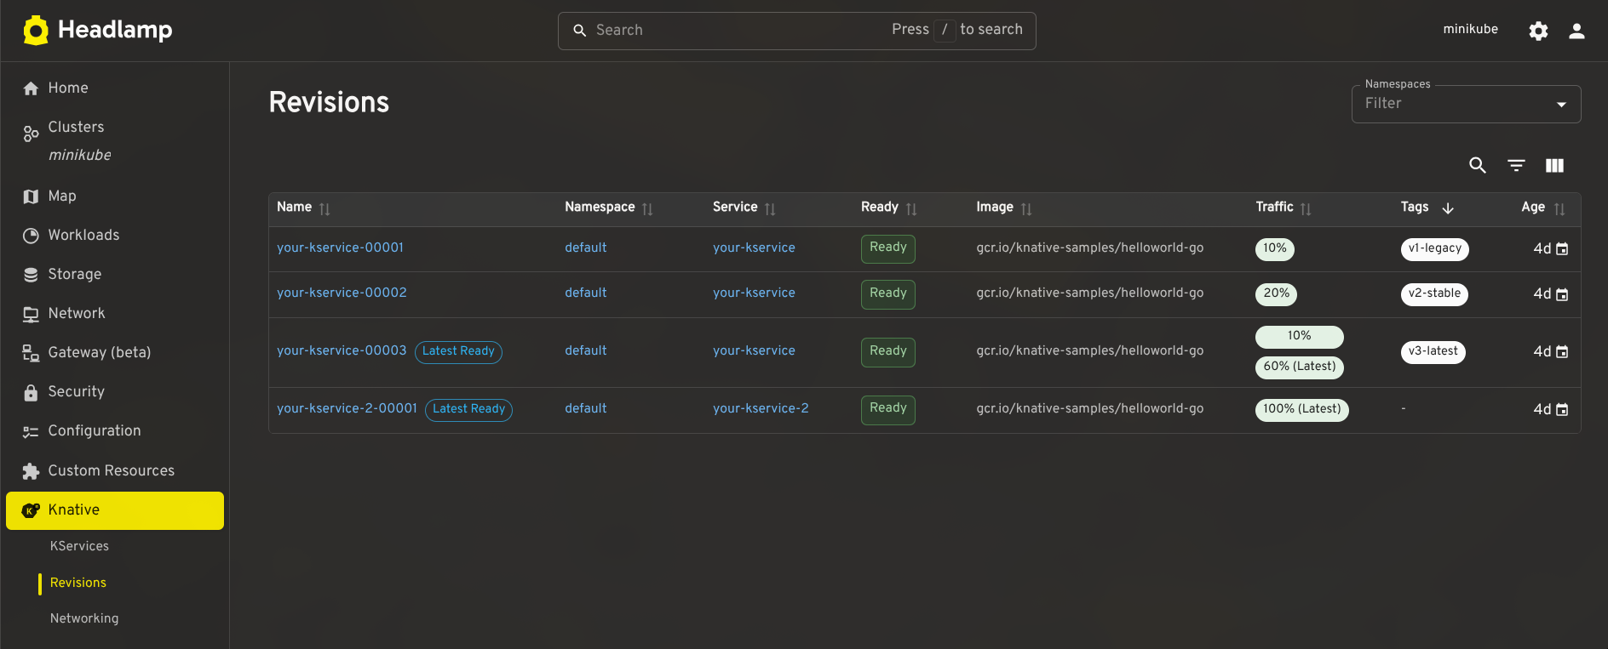1608x649 pixels.
Task: Select the minikube cluster in sidebar
Action: pyautogui.click(x=80, y=155)
